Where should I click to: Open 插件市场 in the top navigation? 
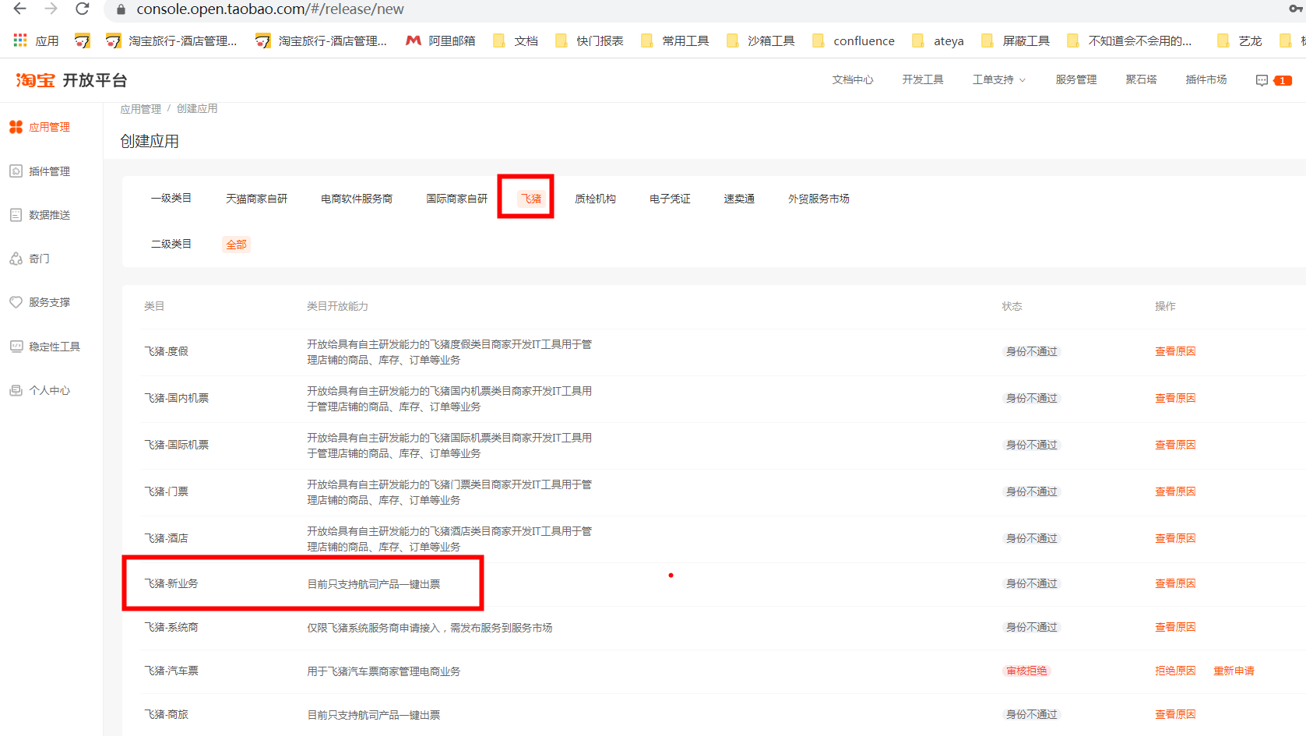click(x=1206, y=79)
